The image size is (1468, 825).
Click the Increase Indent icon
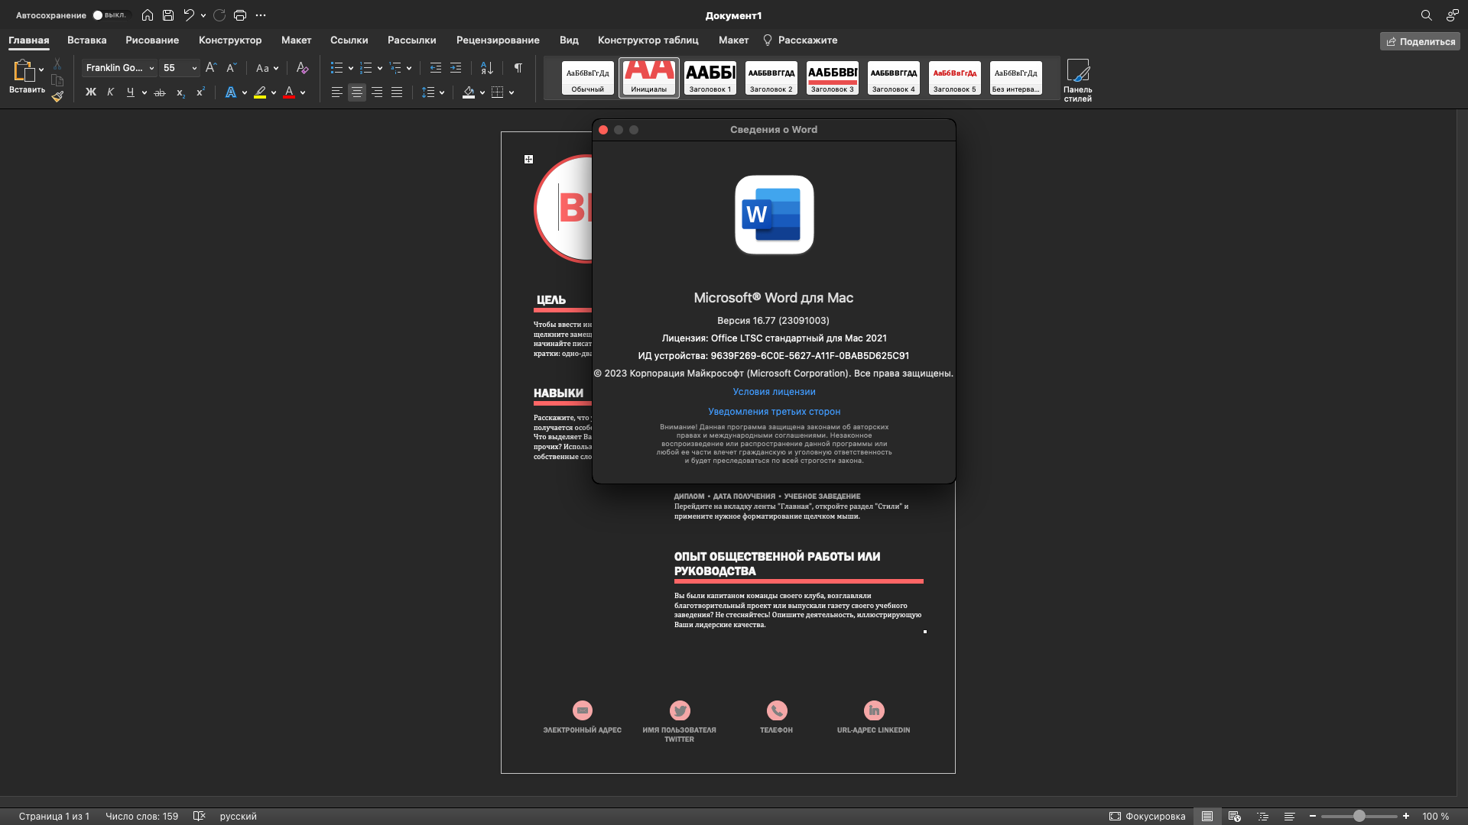456,68
